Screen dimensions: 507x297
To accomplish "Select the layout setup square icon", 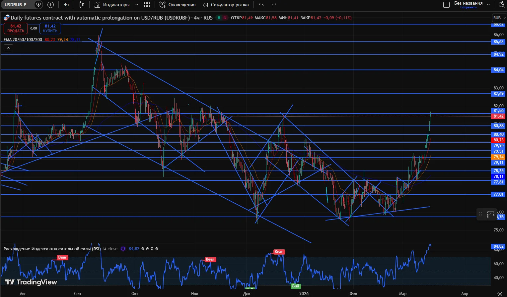I will (447, 5).
